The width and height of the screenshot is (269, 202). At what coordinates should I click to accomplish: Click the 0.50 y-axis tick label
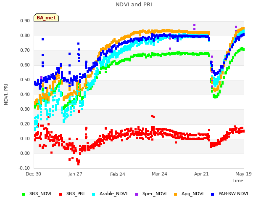tap(25, 80)
